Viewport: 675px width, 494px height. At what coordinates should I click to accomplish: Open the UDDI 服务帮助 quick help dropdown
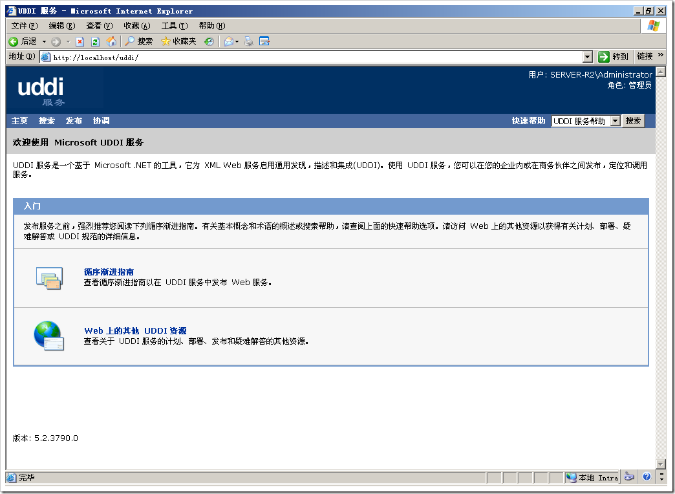(616, 121)
